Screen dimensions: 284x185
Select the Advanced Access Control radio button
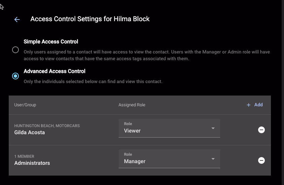click(15, 76)
